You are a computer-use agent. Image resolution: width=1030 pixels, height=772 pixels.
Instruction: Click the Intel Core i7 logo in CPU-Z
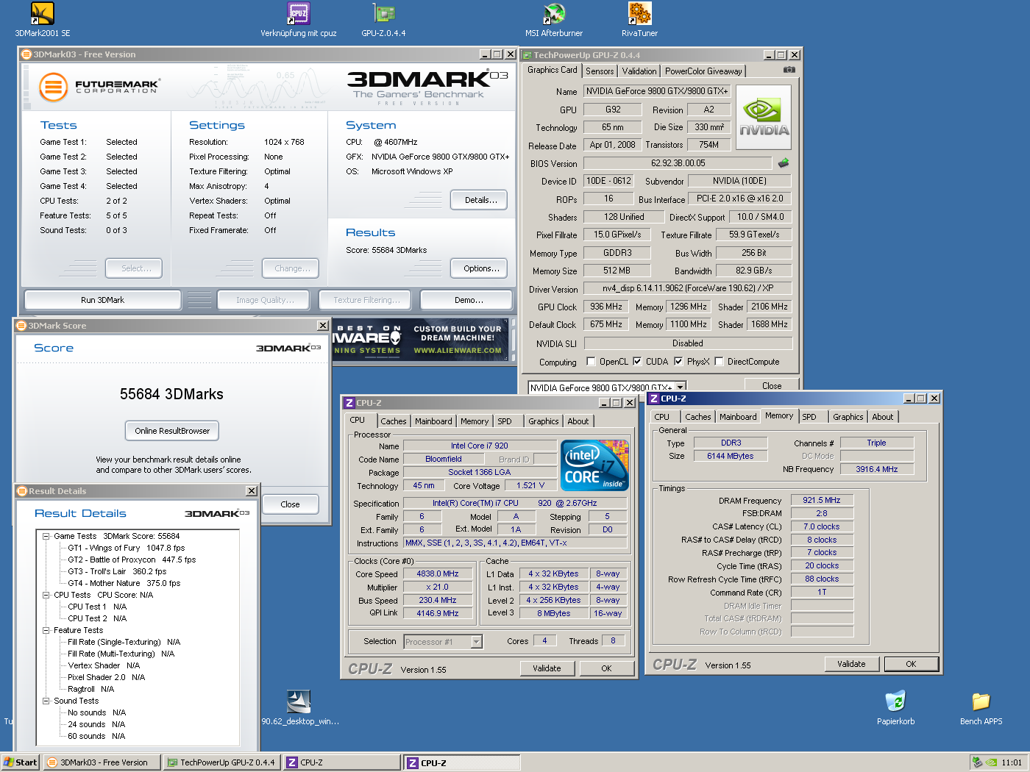[594, 465]
